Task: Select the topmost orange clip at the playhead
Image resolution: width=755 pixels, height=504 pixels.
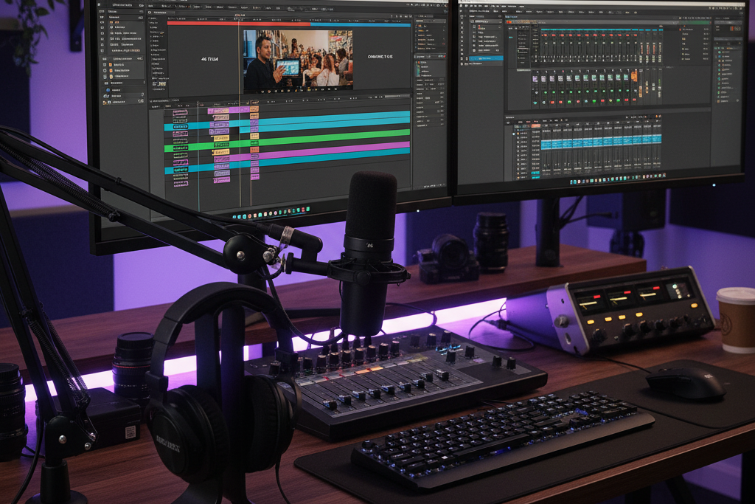Action: point(254,109)
